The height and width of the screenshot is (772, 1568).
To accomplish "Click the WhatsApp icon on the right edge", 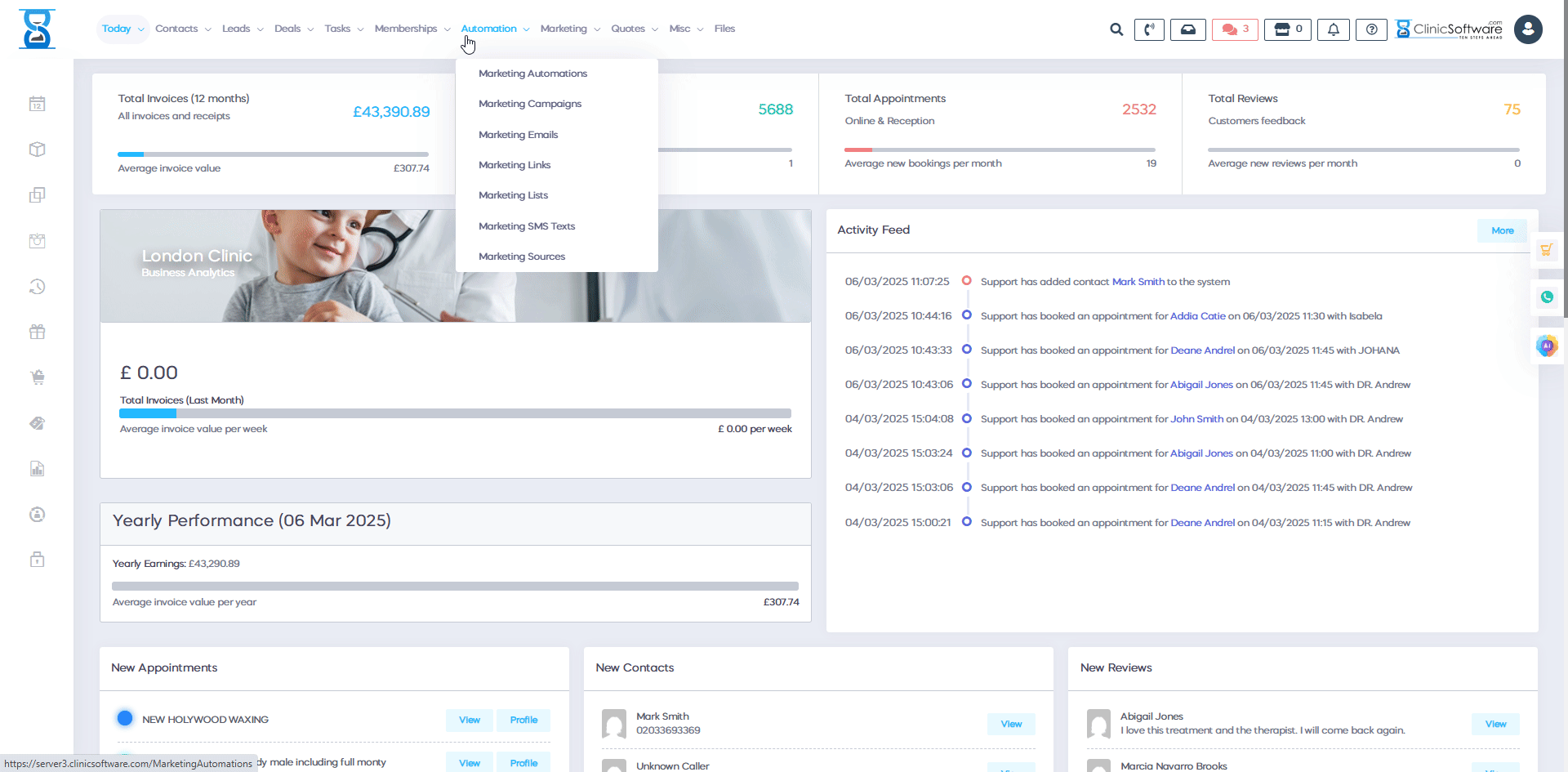I will (1547, 297).
